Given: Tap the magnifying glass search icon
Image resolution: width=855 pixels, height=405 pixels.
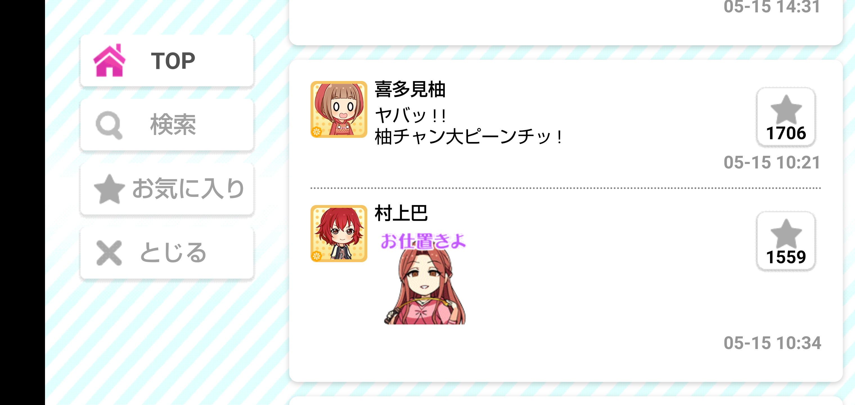Looking at the screenshot, I should tap(109, 125).
